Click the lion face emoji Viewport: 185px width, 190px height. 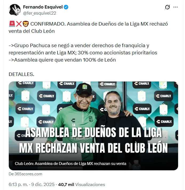pyautogui.click(x=26, y=24)
